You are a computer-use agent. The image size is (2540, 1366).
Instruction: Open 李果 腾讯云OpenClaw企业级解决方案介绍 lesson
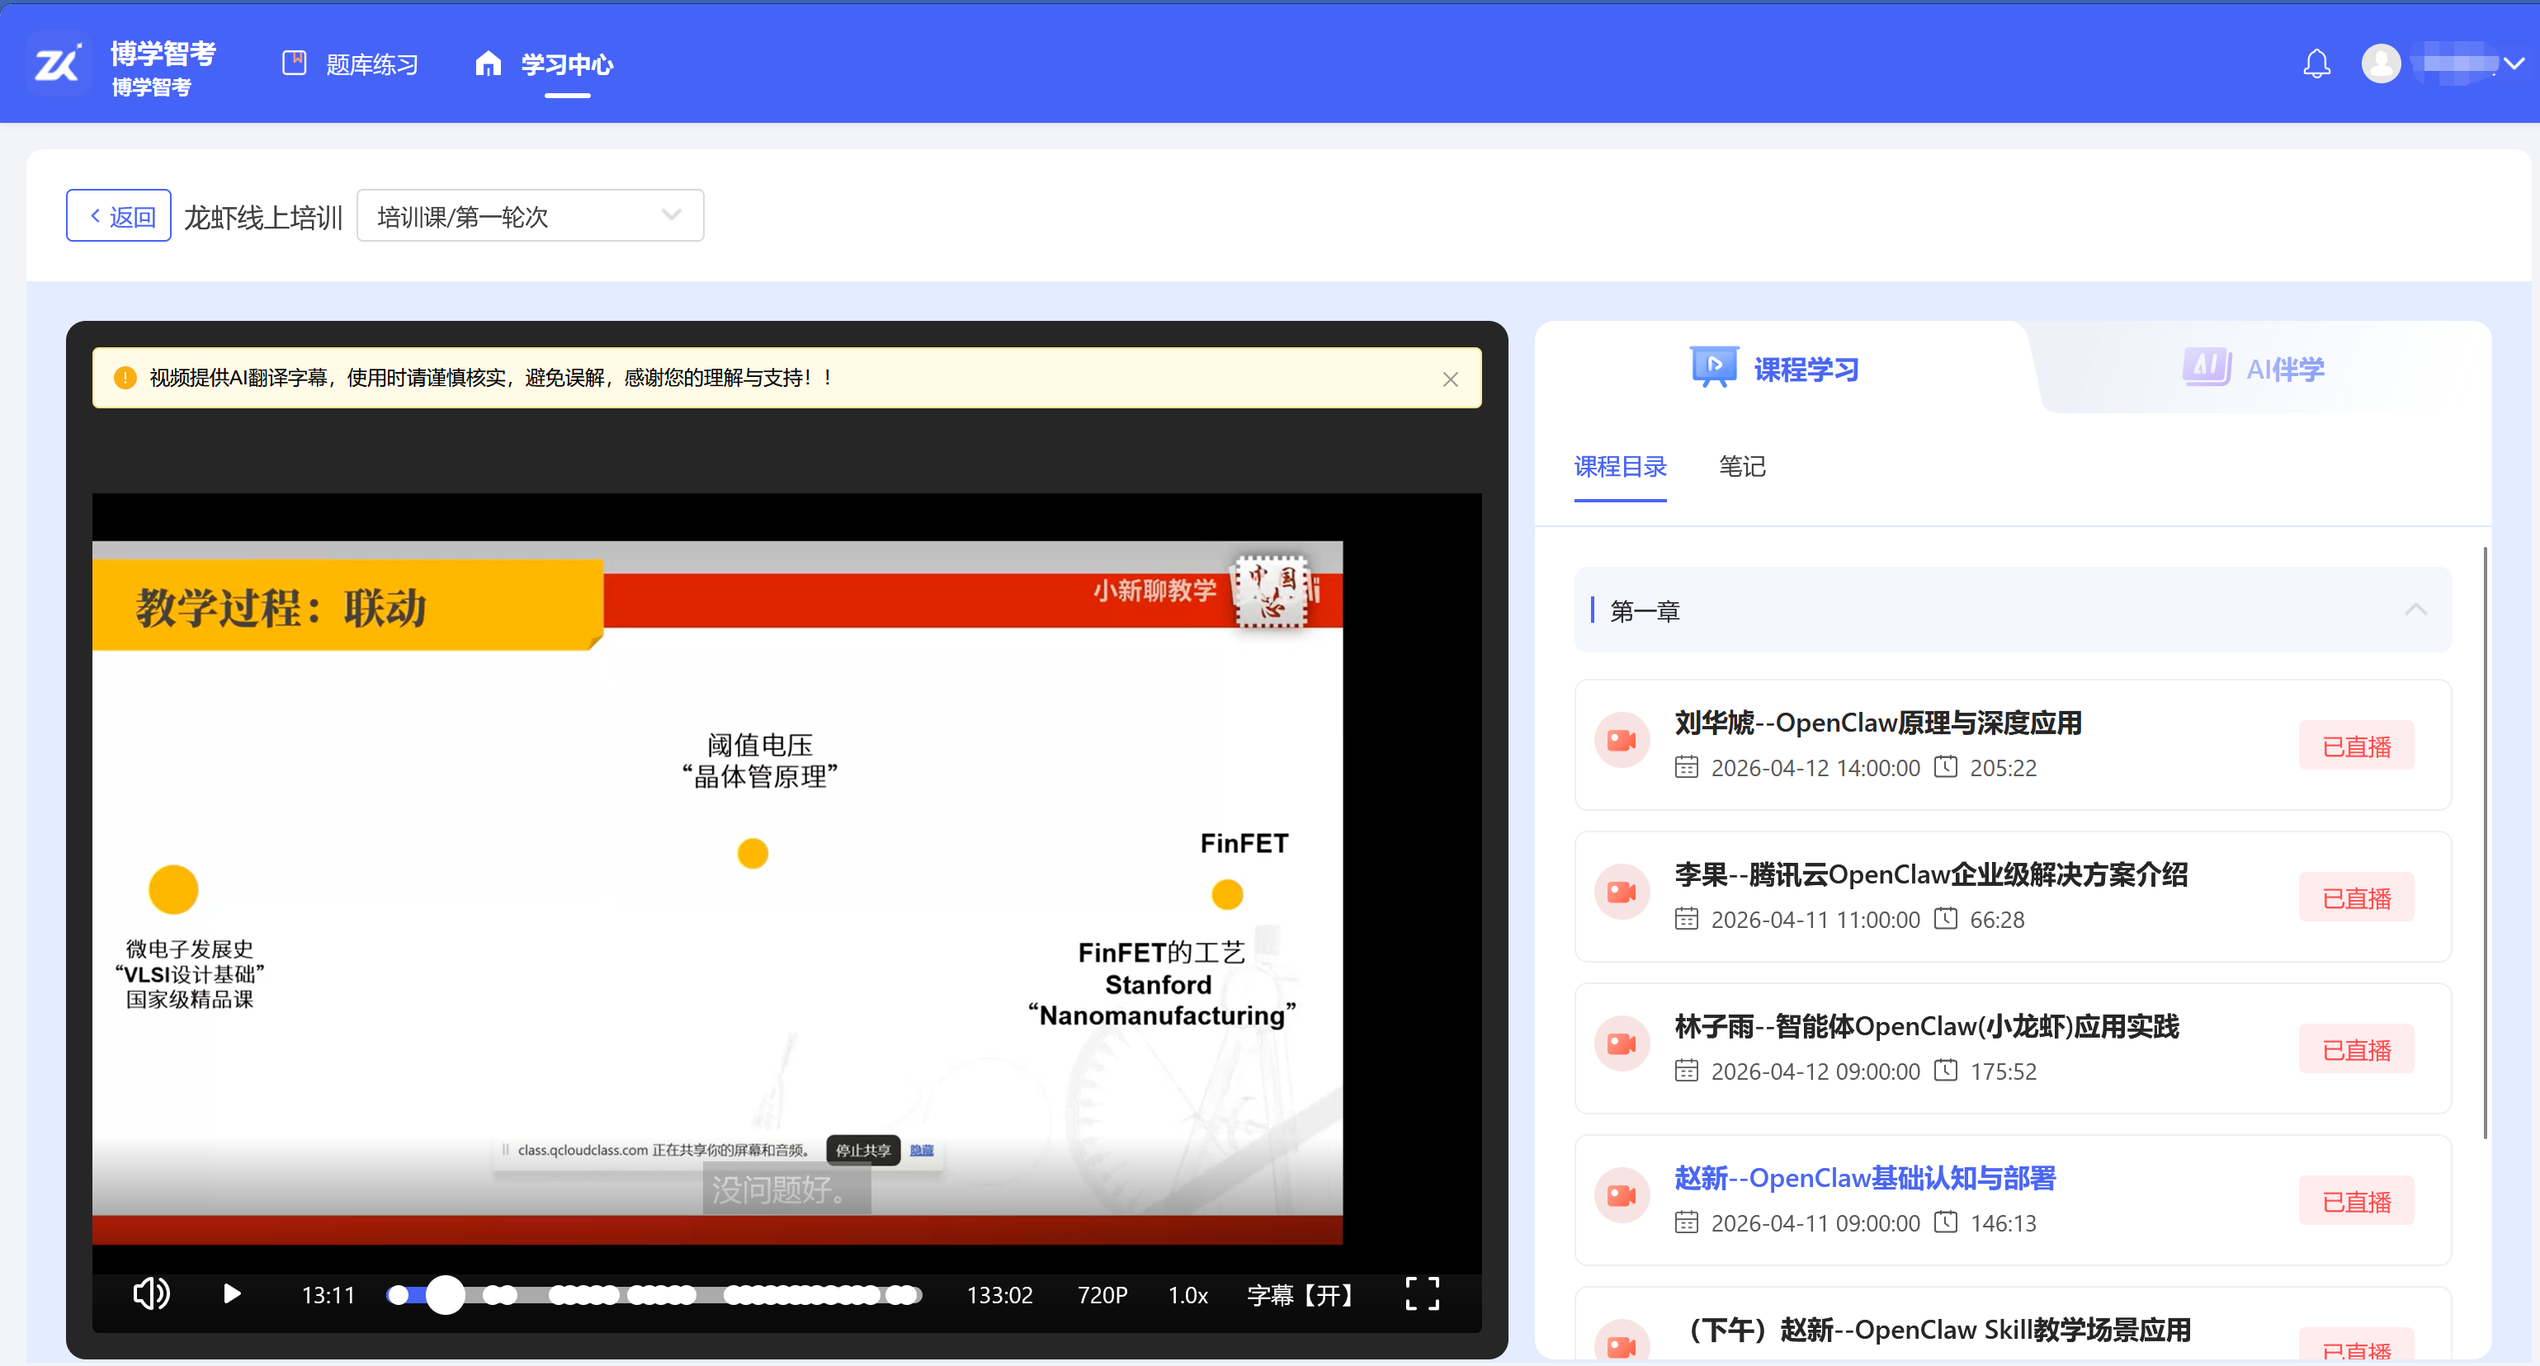pyautogui.click(x=1929, y=874)
